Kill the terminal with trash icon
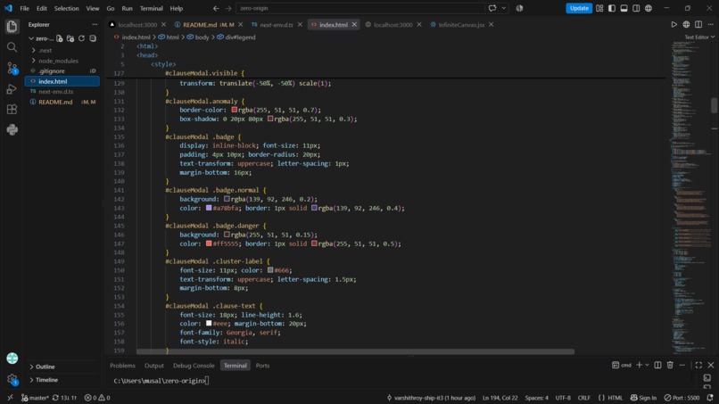 [670, 365]
